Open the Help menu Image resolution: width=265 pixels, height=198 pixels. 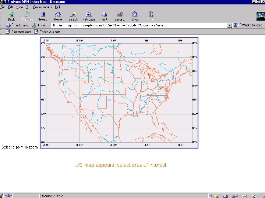tap(58, 7)
